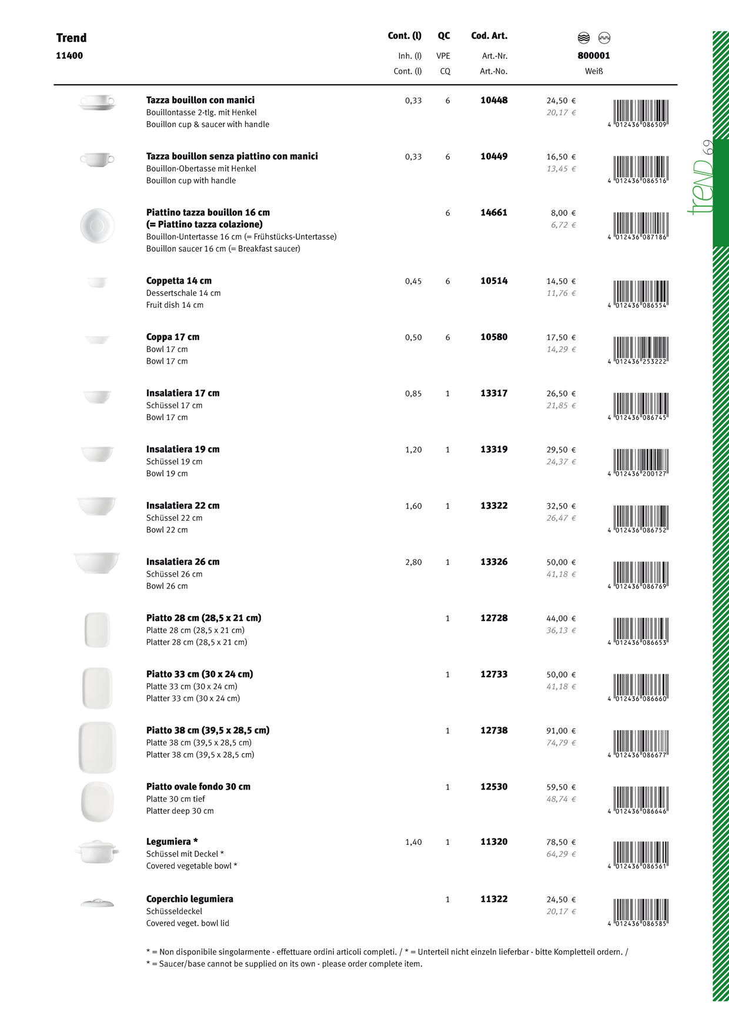
Task: Select the bouillon saucer 16 cm picture
Action: click(x=97, y=225)
